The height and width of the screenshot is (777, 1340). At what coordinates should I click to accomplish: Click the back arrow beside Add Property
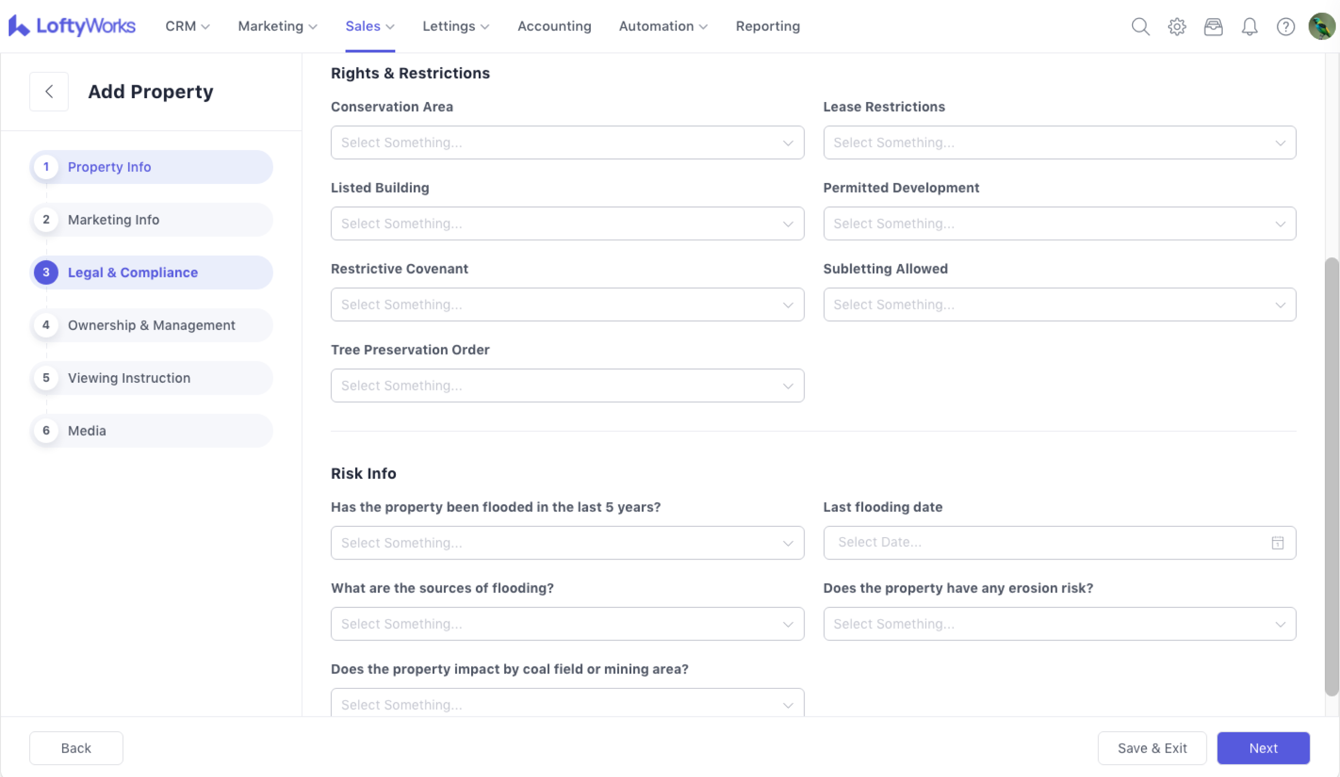pyautogui.click(x=49, y=92)
